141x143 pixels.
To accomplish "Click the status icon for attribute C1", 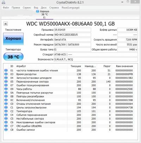I will (6, 107).
